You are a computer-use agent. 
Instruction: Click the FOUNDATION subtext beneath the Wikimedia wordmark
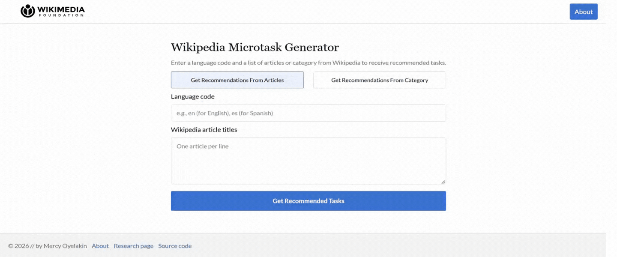click(61, 15)
